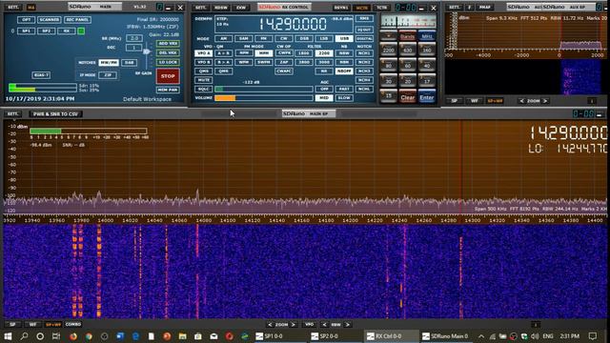Switch mode to CW
This screenshot has width=610, height=343.
(284, 38)
